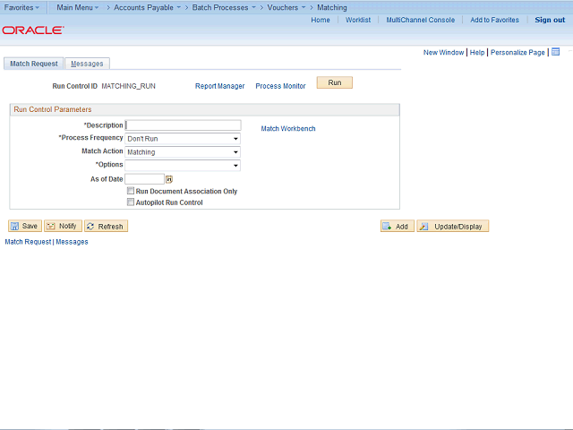
Task: Click the Run Control Parameters header
Action: point(53,109)
